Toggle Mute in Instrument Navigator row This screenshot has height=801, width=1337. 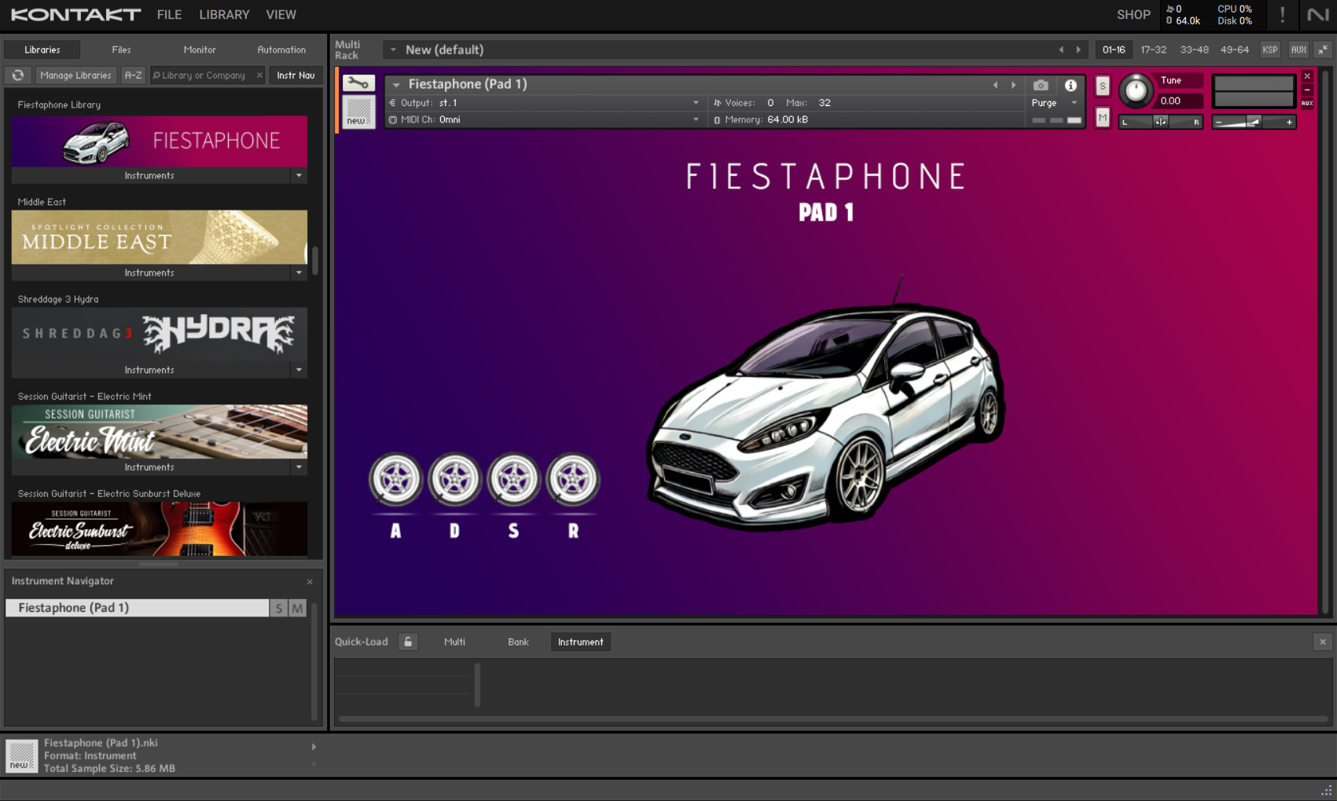click(x=297, y=608)
